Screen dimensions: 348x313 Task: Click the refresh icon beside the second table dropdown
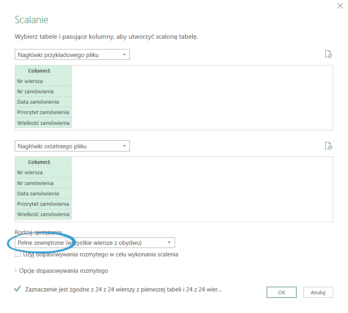pyautogui.click(x=328, y=146)
